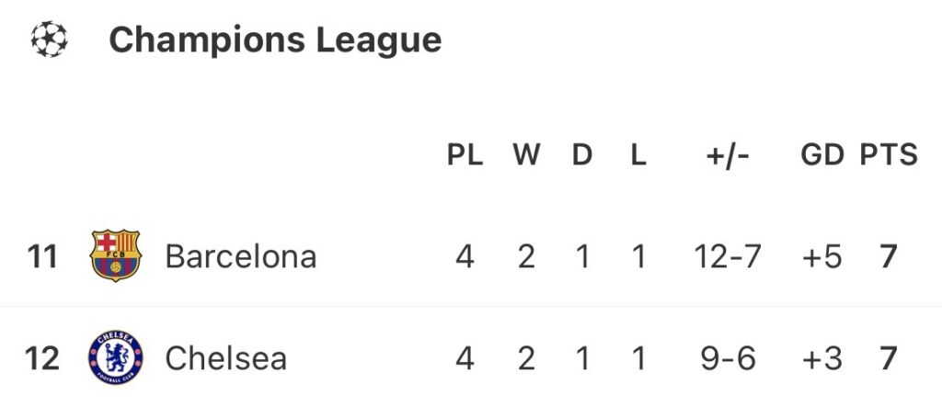Open the Champions League title link
Screen dimensions: 942x418
point(275,40)
